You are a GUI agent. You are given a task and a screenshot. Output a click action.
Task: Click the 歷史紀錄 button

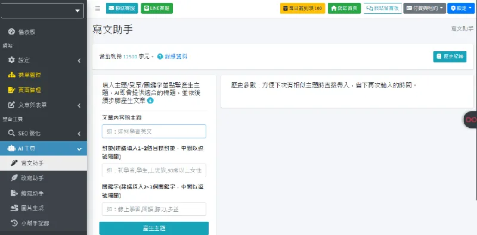pyautogui.click(x=450, y=57)
